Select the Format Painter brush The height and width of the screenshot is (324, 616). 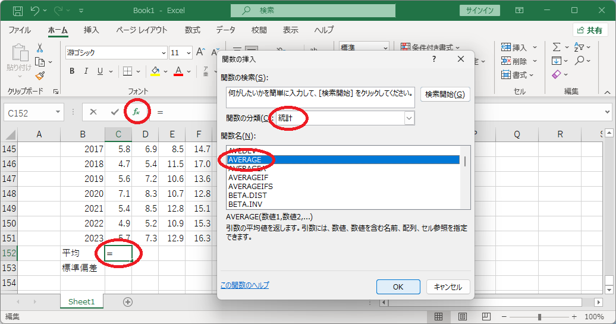40,76
